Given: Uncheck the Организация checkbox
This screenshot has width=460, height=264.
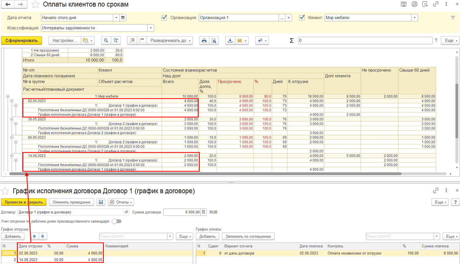Looking at the screenshot, I should point(164,18).
